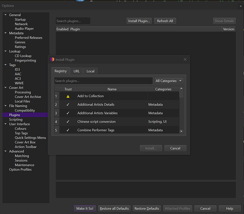Switch to the Local tab

(x=90, y=71)
